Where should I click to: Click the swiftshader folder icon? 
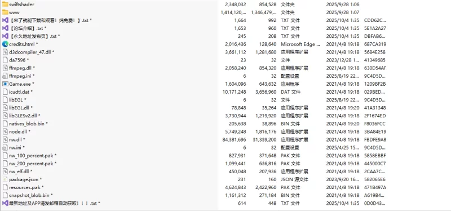(5, 5)
